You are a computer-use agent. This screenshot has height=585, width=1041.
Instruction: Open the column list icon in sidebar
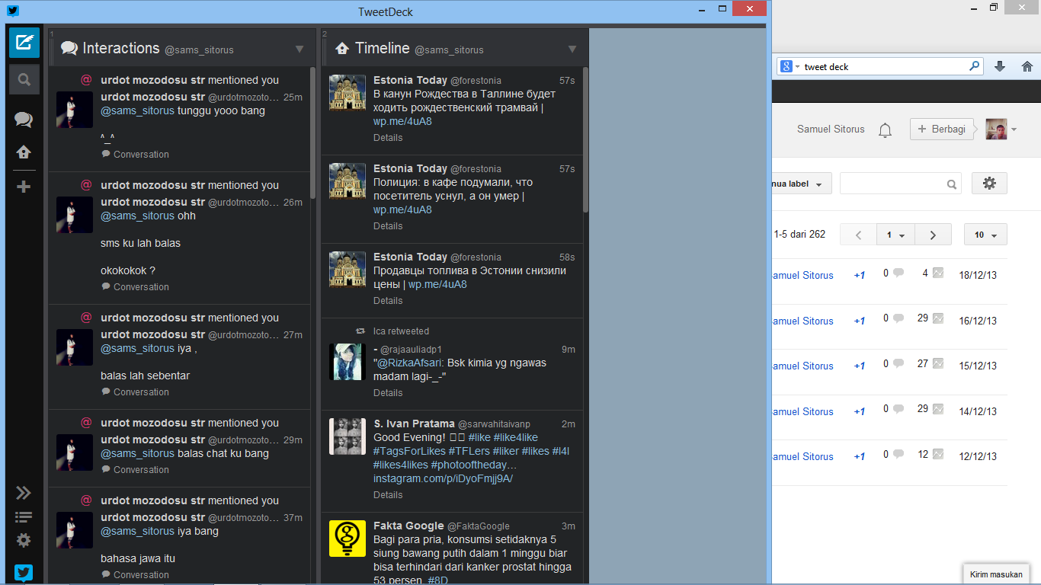24,516
